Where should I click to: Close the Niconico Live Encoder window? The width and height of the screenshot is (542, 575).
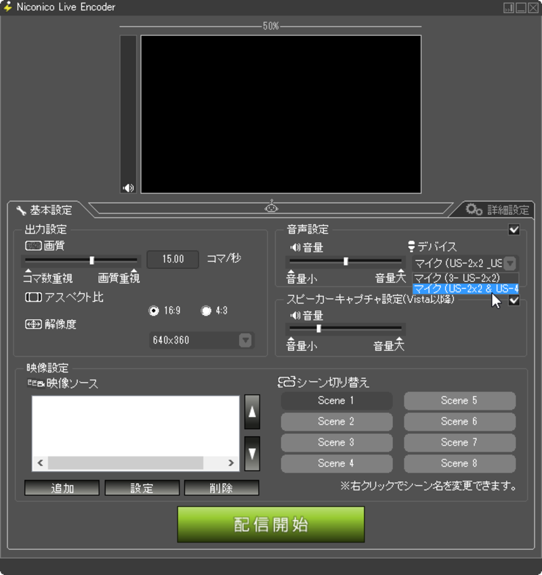(533, 7)
